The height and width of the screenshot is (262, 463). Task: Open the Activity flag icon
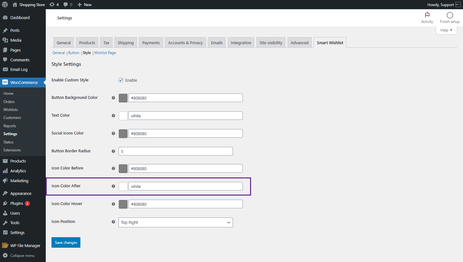click(x=427, y=15)
